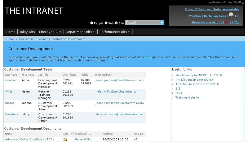Click the bullet icon beside Training Website
The height and width of the screenshot is (142, 248).
pyautogui.click(x=173, y=98)
